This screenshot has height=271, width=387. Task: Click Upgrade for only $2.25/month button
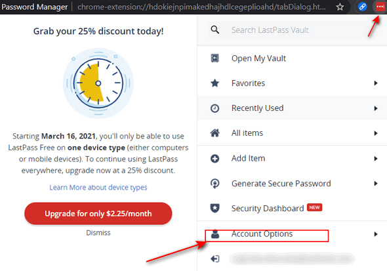(98, 213)
